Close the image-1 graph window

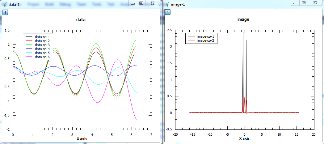(314, 3)
